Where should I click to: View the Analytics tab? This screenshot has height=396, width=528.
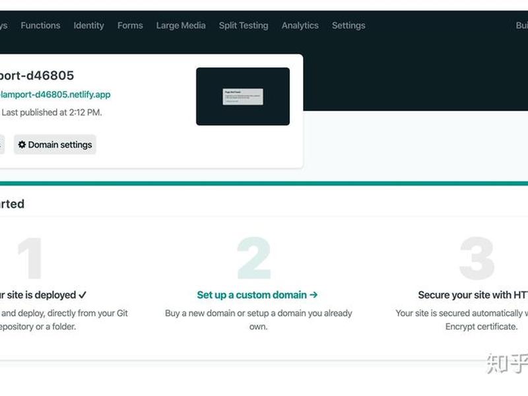(300, 26)
